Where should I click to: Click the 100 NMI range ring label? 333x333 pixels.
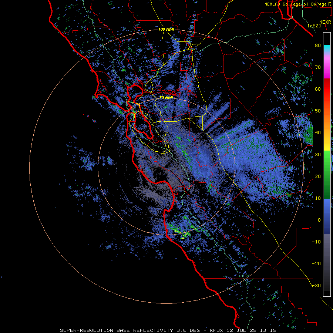[x=166, y=29]
